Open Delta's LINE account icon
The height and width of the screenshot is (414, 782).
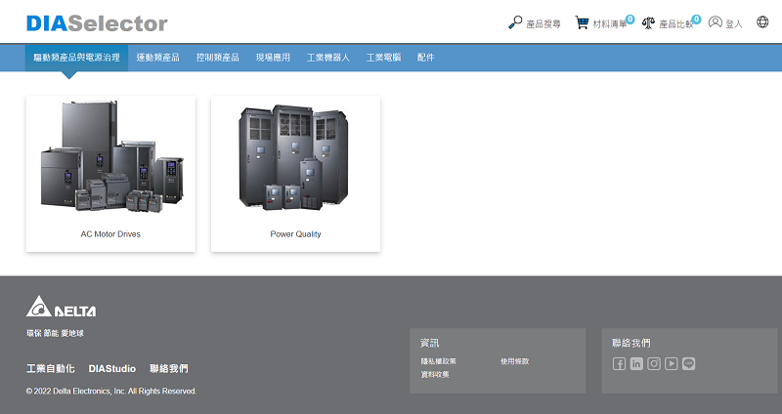[x=689, y=364]
